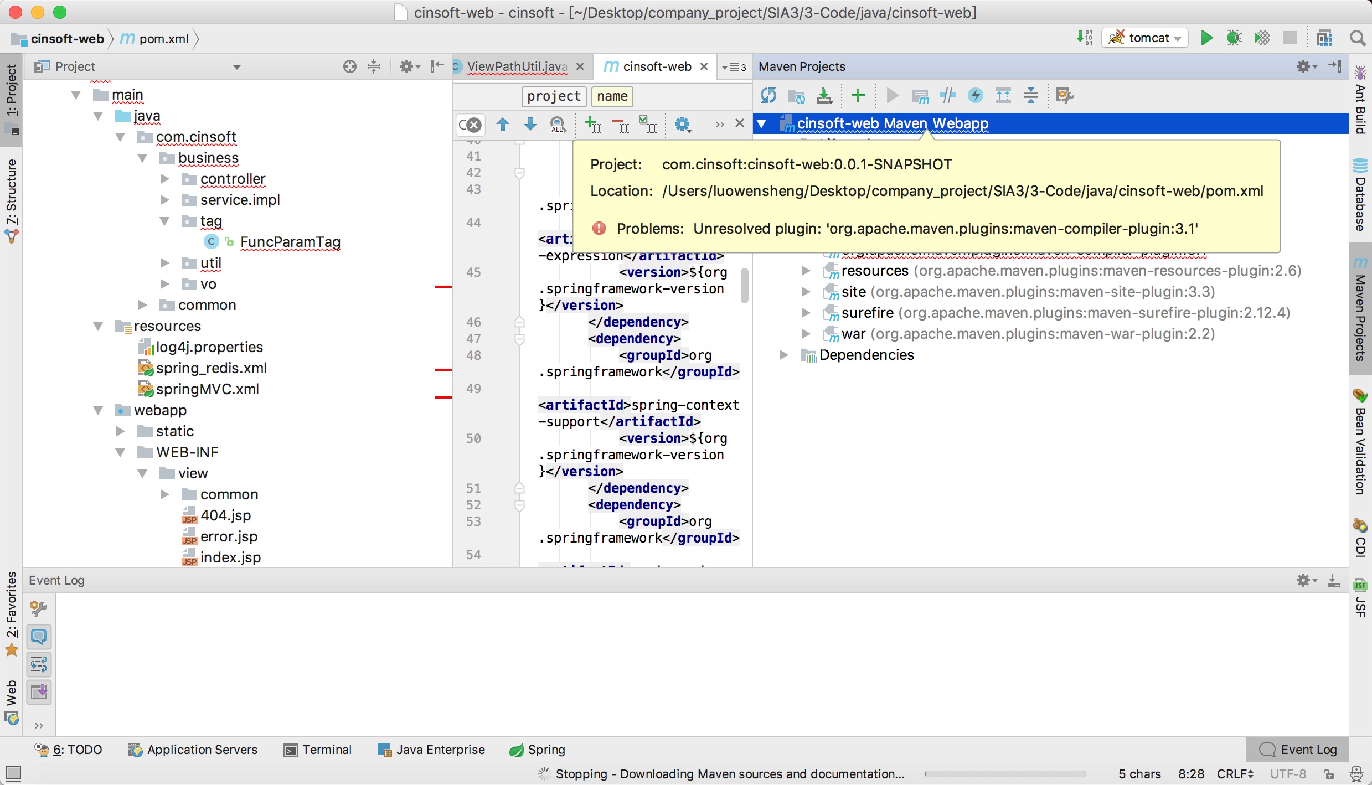Open the Terminal tool window
The width and height of the screenshot is (1372, 785).
318,750
